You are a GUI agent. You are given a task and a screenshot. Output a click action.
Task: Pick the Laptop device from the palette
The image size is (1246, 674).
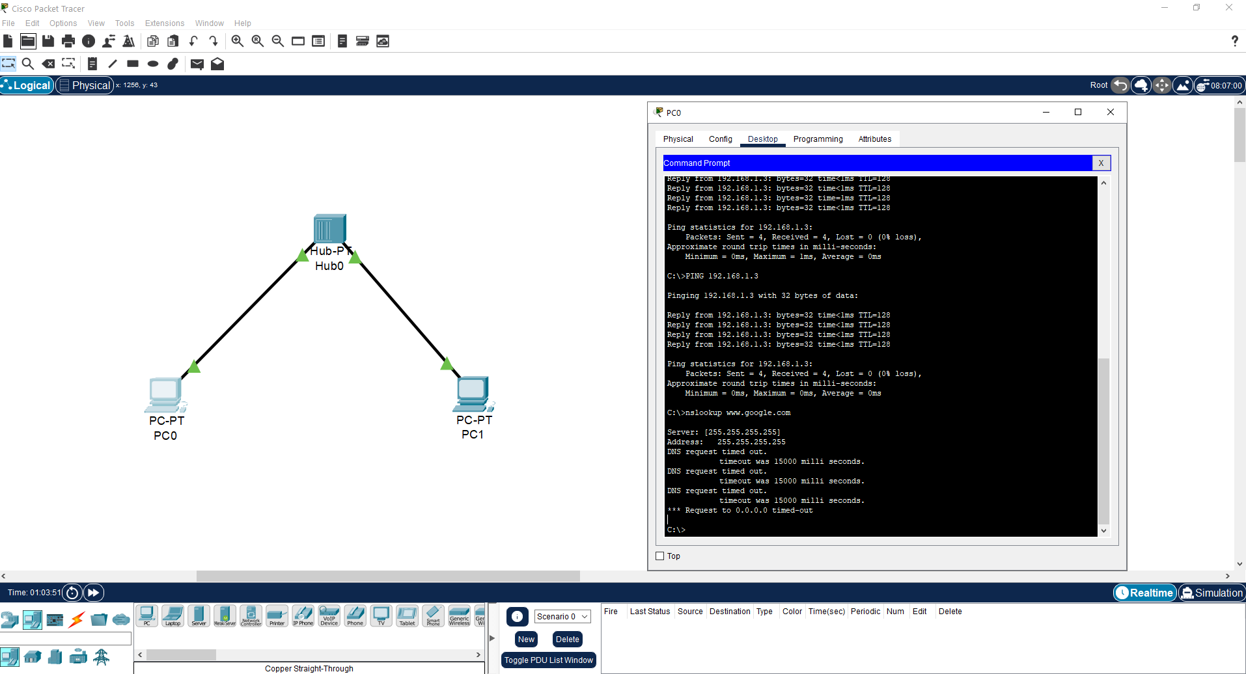coord(173,615)
